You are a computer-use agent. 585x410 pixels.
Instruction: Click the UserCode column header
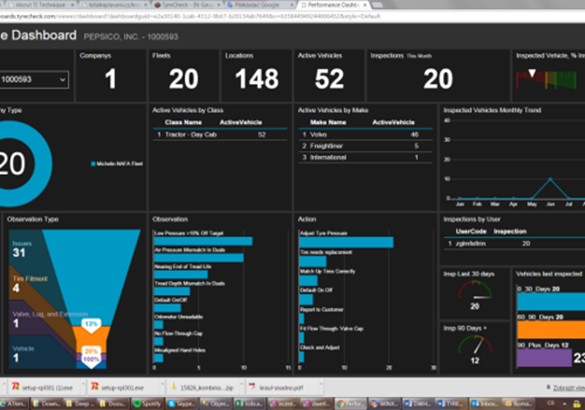[471, 231]
